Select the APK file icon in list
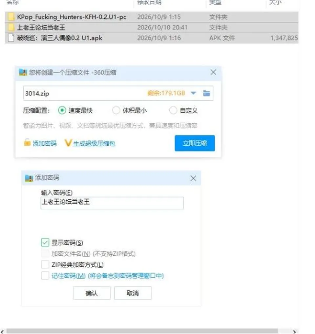The width and height of the screenshot is (315, 334). (x=11, y=38)
